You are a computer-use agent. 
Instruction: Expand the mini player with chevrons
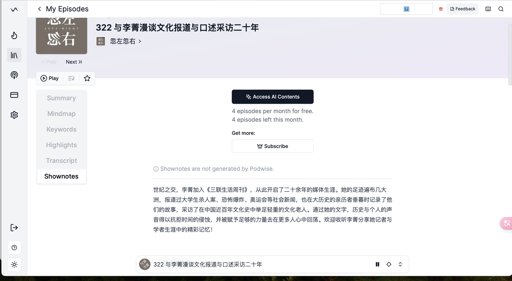point(400,264)
